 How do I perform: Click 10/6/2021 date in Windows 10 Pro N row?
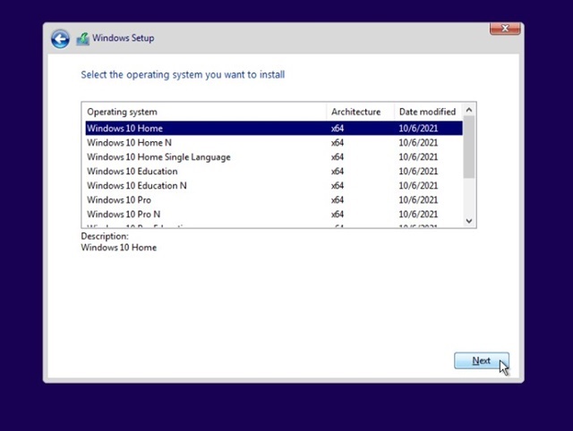(x=418, y=215)
